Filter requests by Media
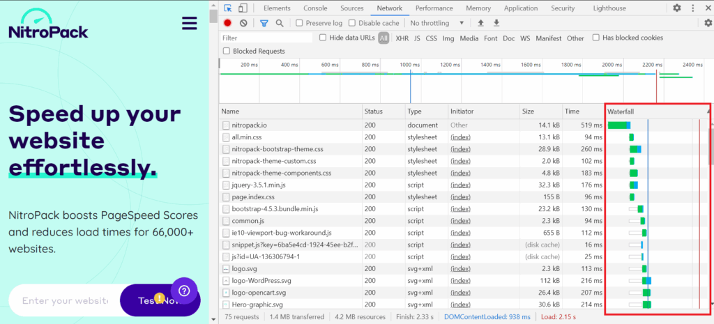714x324 pixels. point(469,38)
